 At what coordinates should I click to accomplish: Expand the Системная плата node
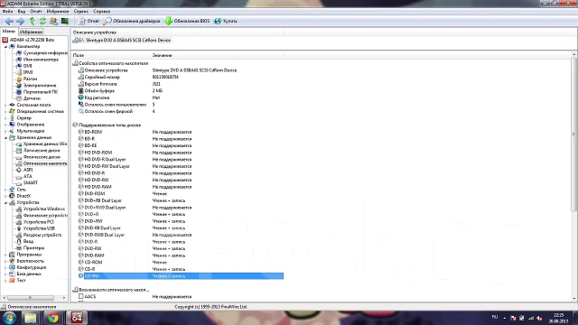tap(5, 105)
